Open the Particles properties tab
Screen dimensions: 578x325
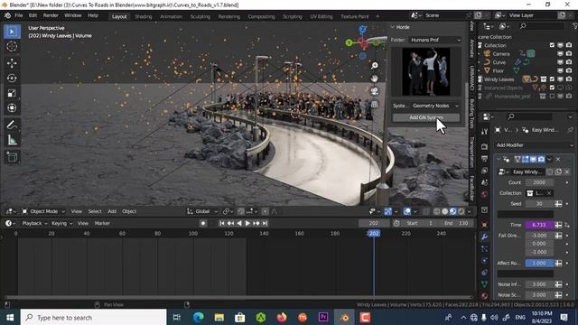[x=485, y=249]
